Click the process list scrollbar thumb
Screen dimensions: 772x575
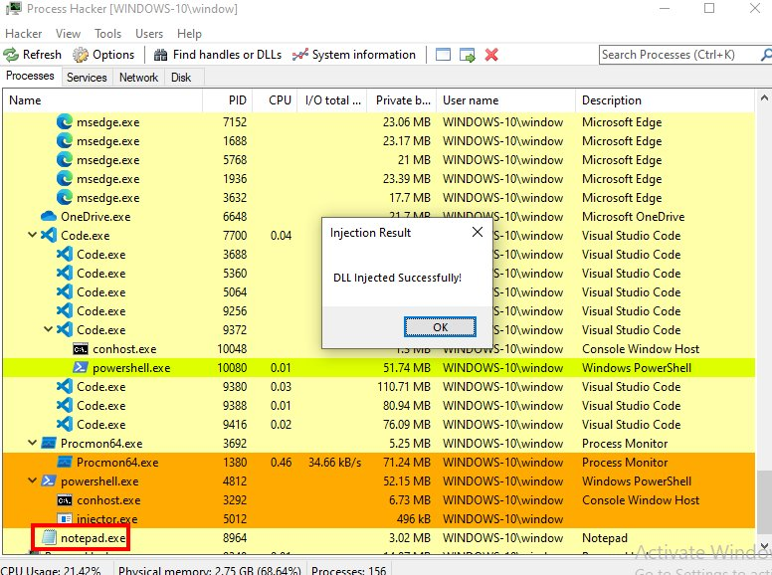[x=764, y=502]
